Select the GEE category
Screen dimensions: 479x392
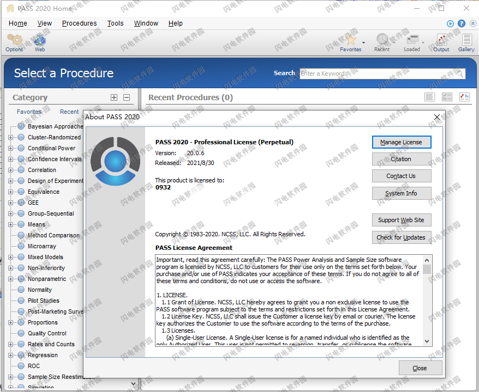coord(33,203)
